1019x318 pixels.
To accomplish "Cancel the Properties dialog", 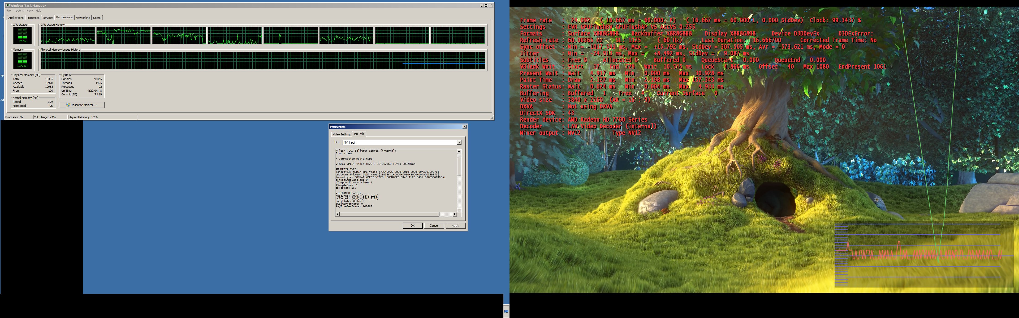I will (434, 226).
